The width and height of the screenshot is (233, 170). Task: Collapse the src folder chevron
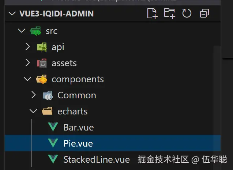pyautogui.click(x=21, y=31)
